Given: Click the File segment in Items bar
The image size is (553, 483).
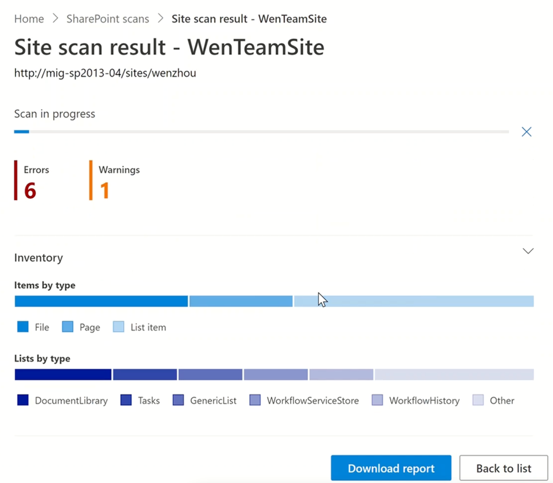Looking at the screenshot, I should point(101,301).
